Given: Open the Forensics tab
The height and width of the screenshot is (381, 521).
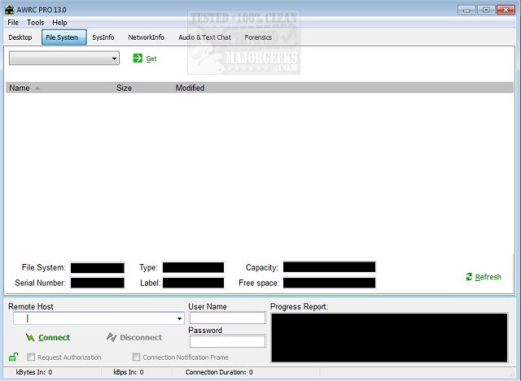Looking at the screenshot, I should (x=258, y=37).
